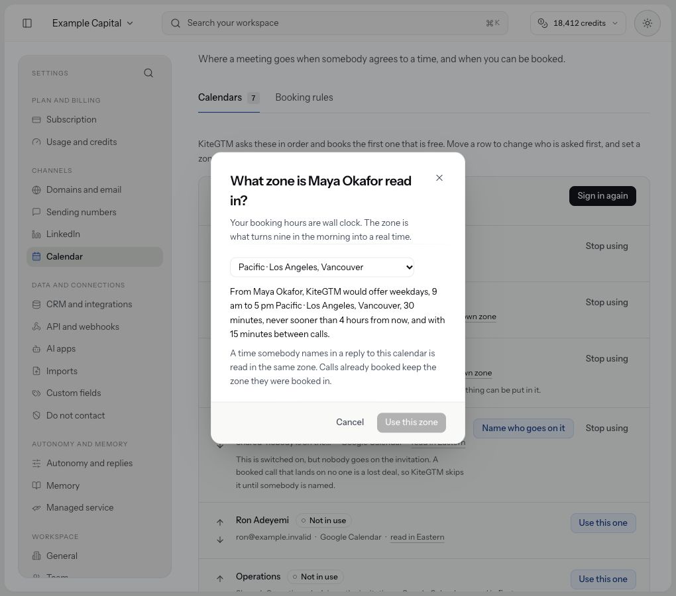This screenshot has width=676, height=596.
Task: Click the Subscription card icon in sidebar
Action: tap(36, 120)
